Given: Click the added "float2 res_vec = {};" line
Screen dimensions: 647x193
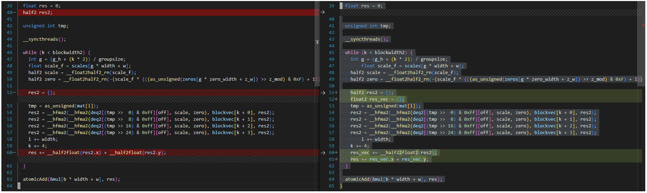Looking at the screenshot, I should [x=377, y=99].
